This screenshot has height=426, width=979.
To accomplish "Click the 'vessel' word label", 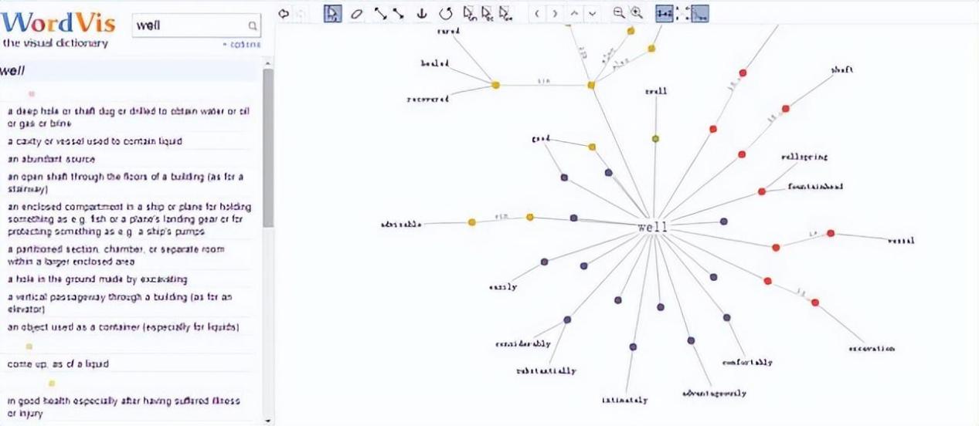I will coord(900,240).
